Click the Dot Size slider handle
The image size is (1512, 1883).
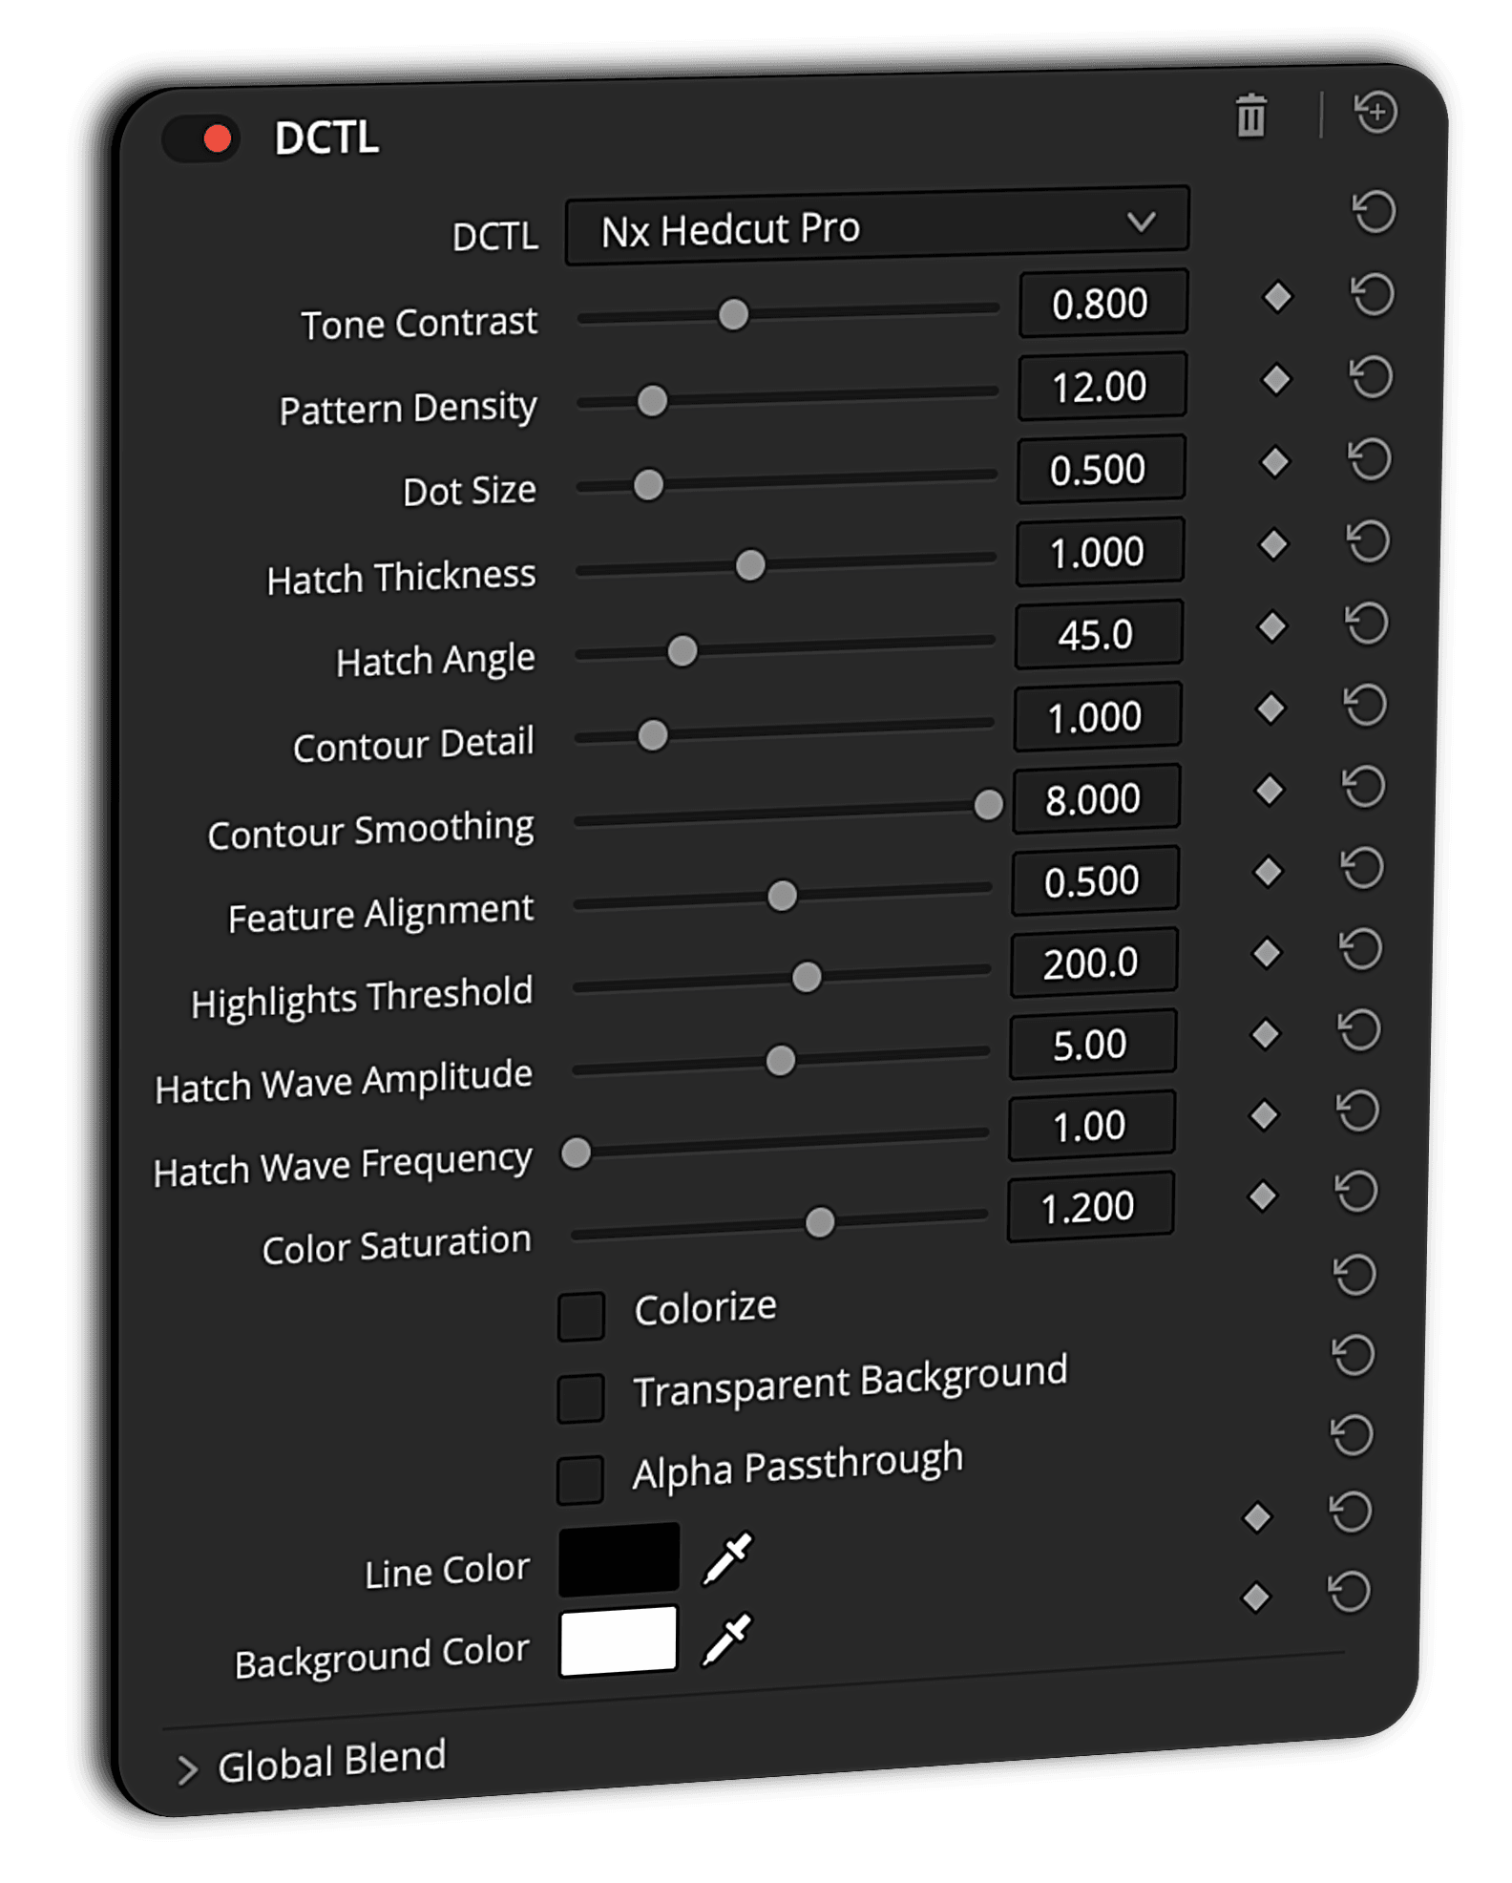click(x=648, y=484)
